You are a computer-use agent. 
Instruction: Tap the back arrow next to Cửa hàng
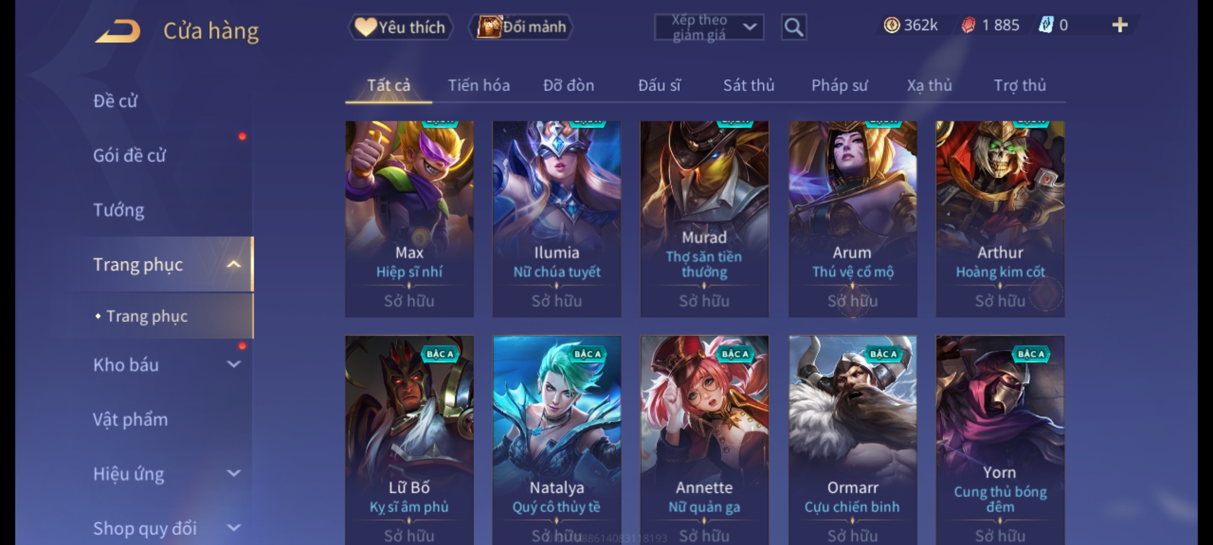(117, 31)
